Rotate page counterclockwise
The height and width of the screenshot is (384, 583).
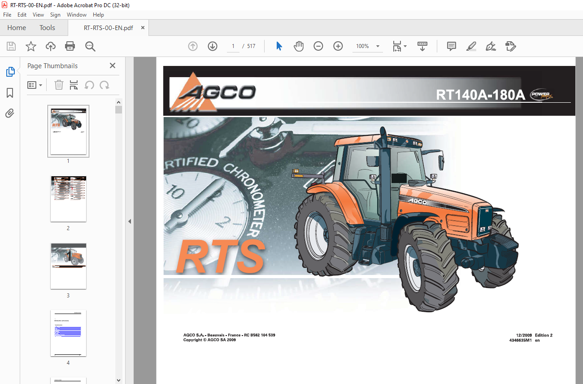(x=89, y=85)
